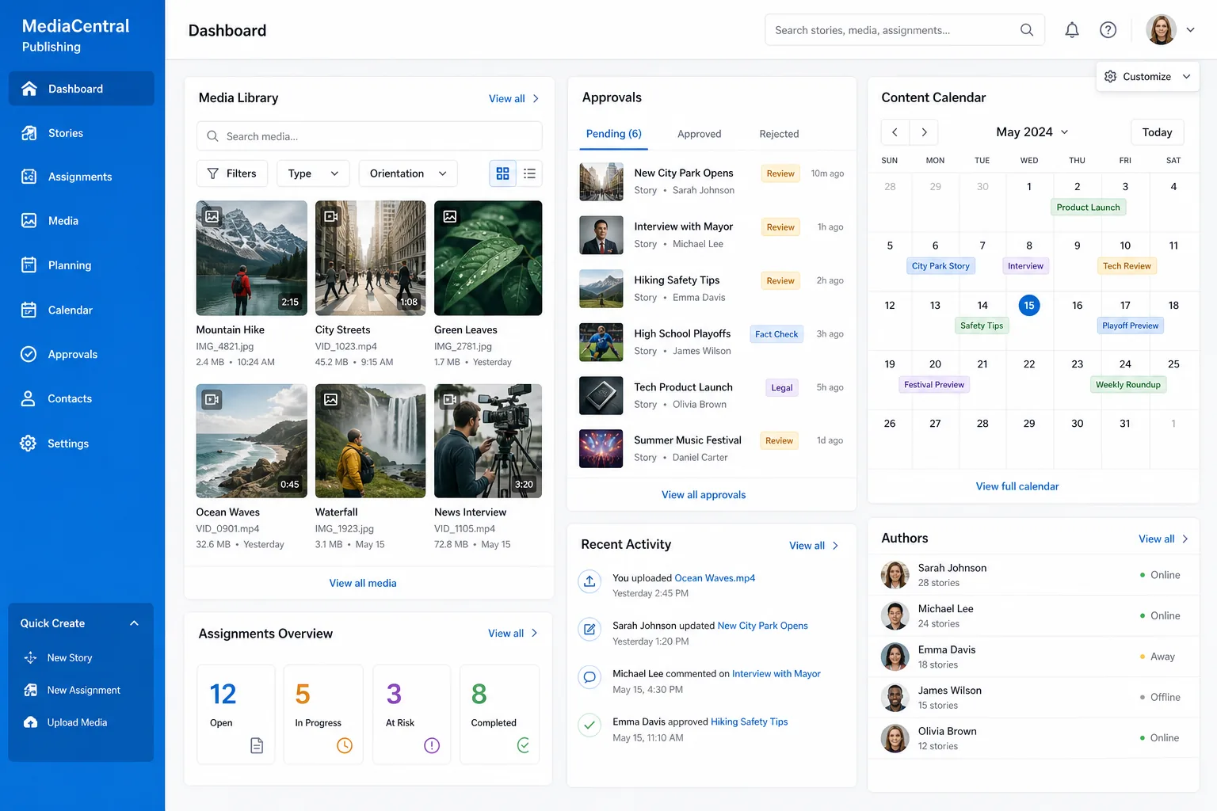Jump the calendar to Today

click(x=1157, y=132)
